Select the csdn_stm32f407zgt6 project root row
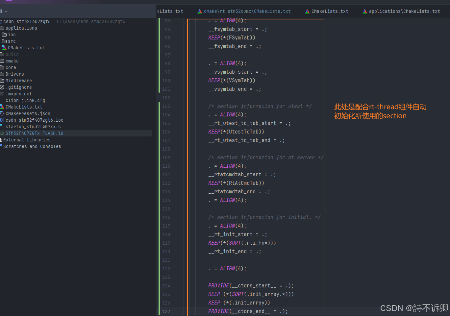This screenshot has height=316, width=450. (76, 21)
